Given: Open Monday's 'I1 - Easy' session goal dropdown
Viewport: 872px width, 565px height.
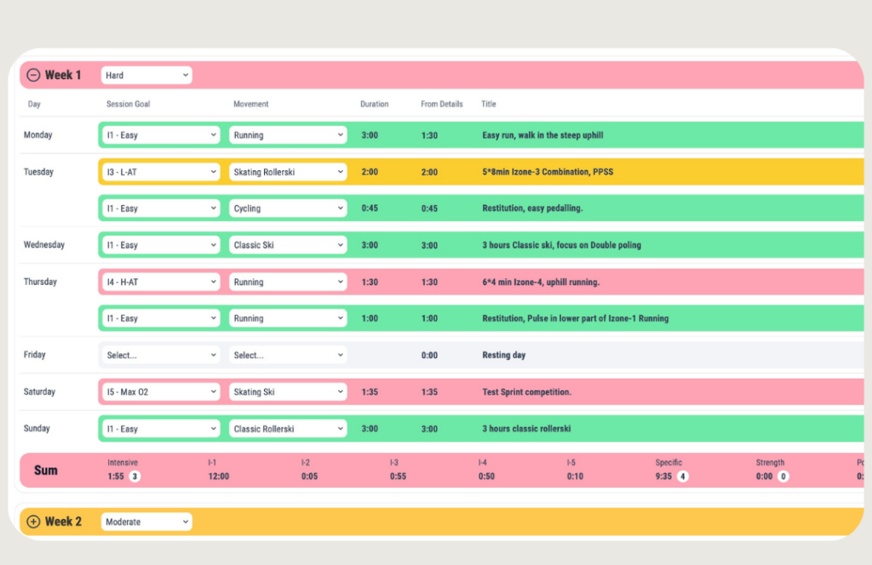Looking at the screenshot, I should click(x=160, y=135).
